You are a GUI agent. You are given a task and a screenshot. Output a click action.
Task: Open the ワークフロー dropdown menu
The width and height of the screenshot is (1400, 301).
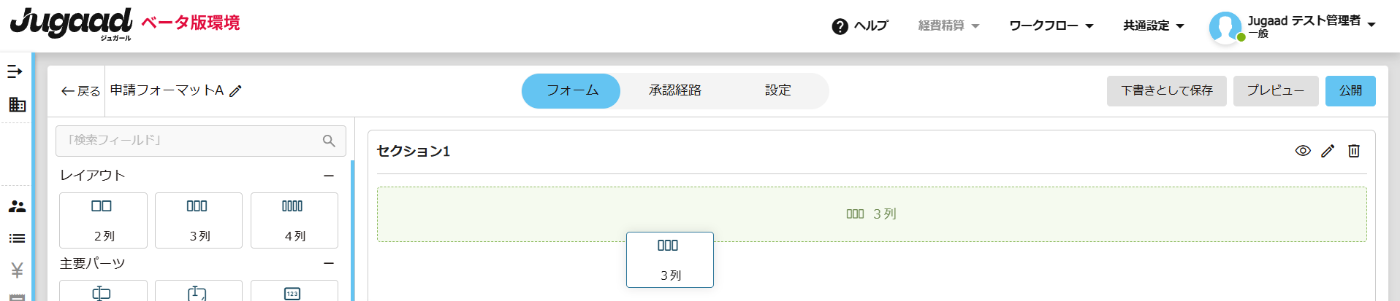(1051, 26)
